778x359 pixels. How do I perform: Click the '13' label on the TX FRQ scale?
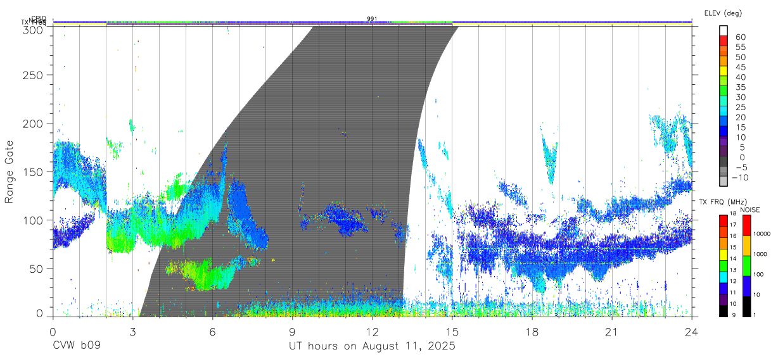[x=733, y=270]
